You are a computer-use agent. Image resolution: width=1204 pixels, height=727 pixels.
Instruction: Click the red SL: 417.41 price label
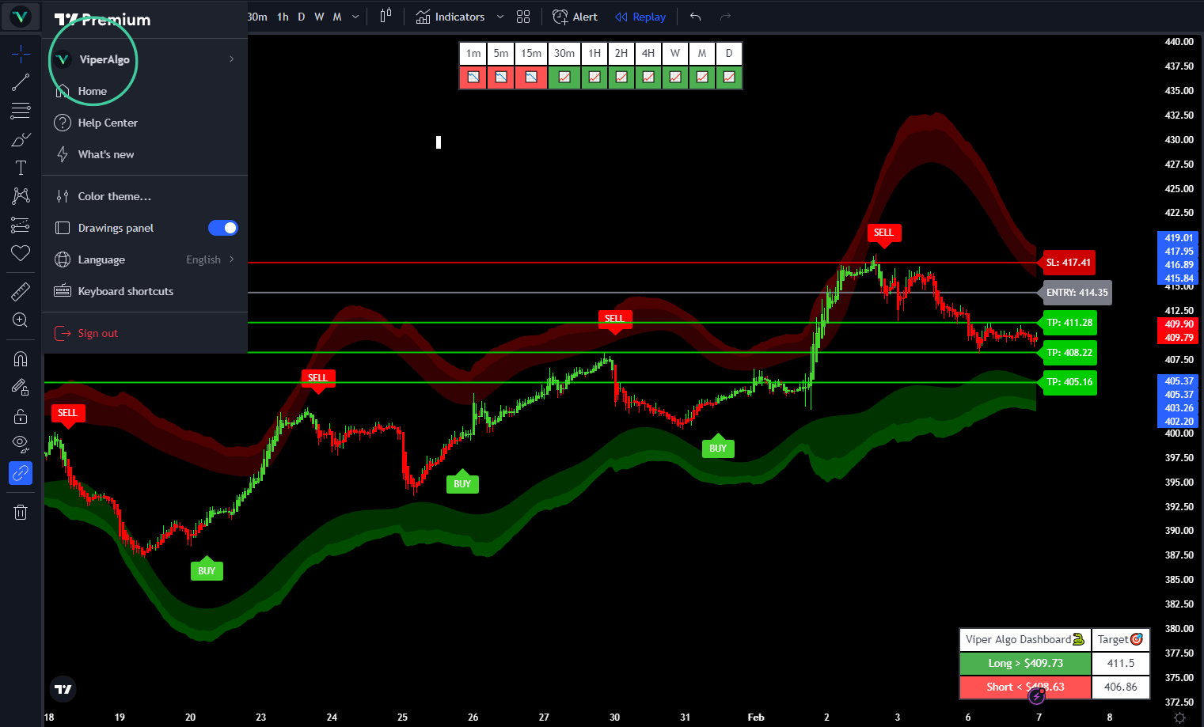[x=1068, y=263]
